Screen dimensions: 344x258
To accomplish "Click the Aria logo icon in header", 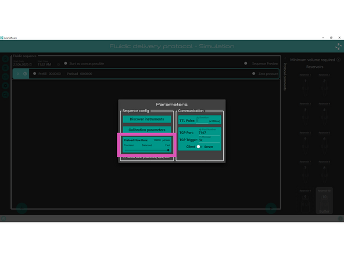I will coord(339,46).
